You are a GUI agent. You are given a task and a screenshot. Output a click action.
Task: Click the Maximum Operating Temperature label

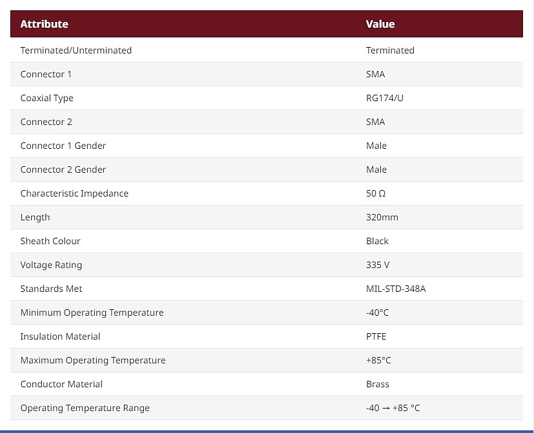93,360
